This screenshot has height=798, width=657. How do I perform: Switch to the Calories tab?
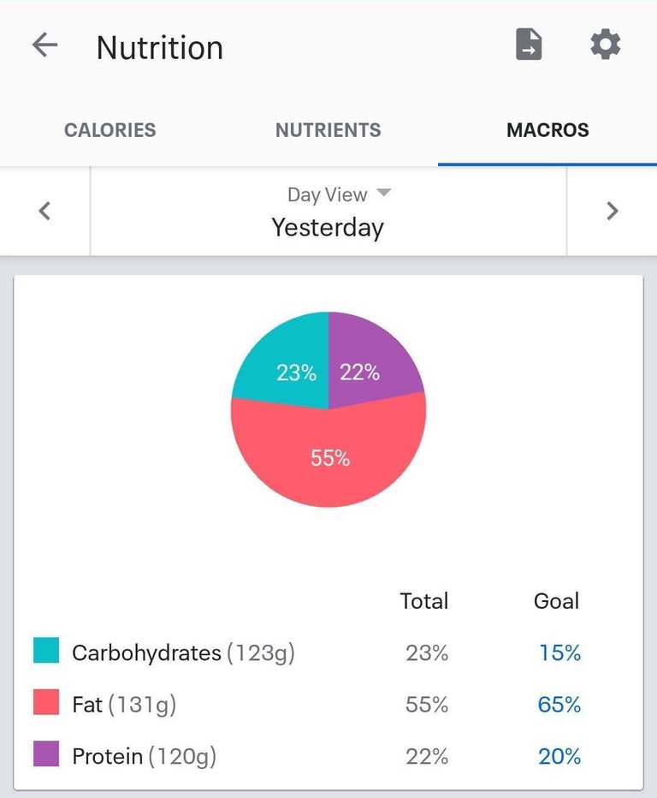point(109,130)
